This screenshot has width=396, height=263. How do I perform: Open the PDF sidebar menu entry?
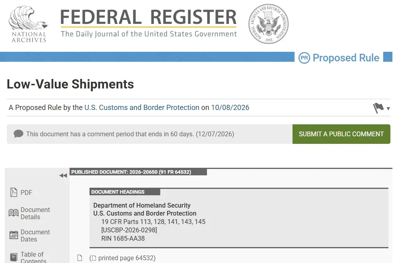click(x=22, y=193)
